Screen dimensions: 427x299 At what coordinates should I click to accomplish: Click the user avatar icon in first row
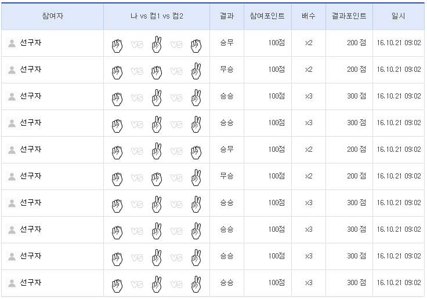tap(12, 43)
